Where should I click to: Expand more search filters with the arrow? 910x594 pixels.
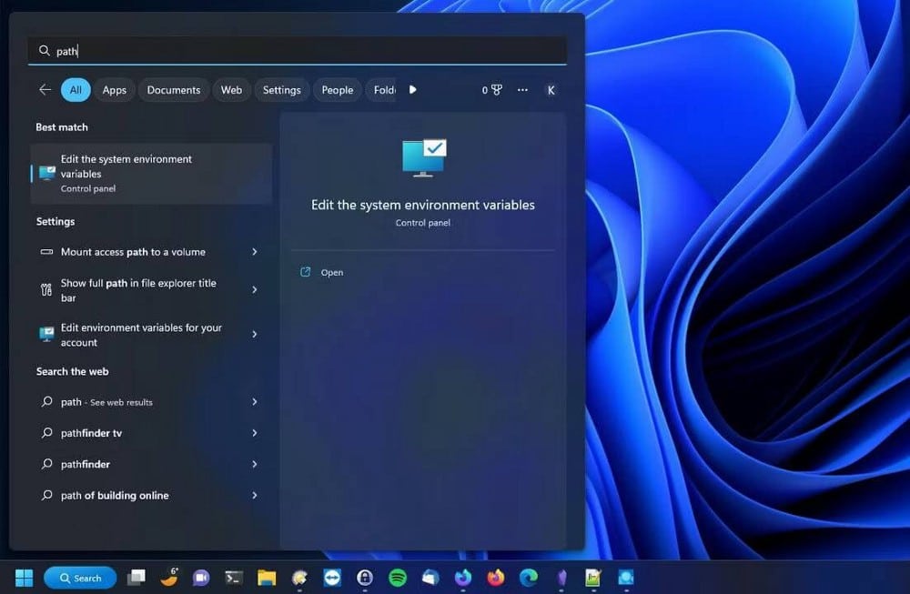412,90
